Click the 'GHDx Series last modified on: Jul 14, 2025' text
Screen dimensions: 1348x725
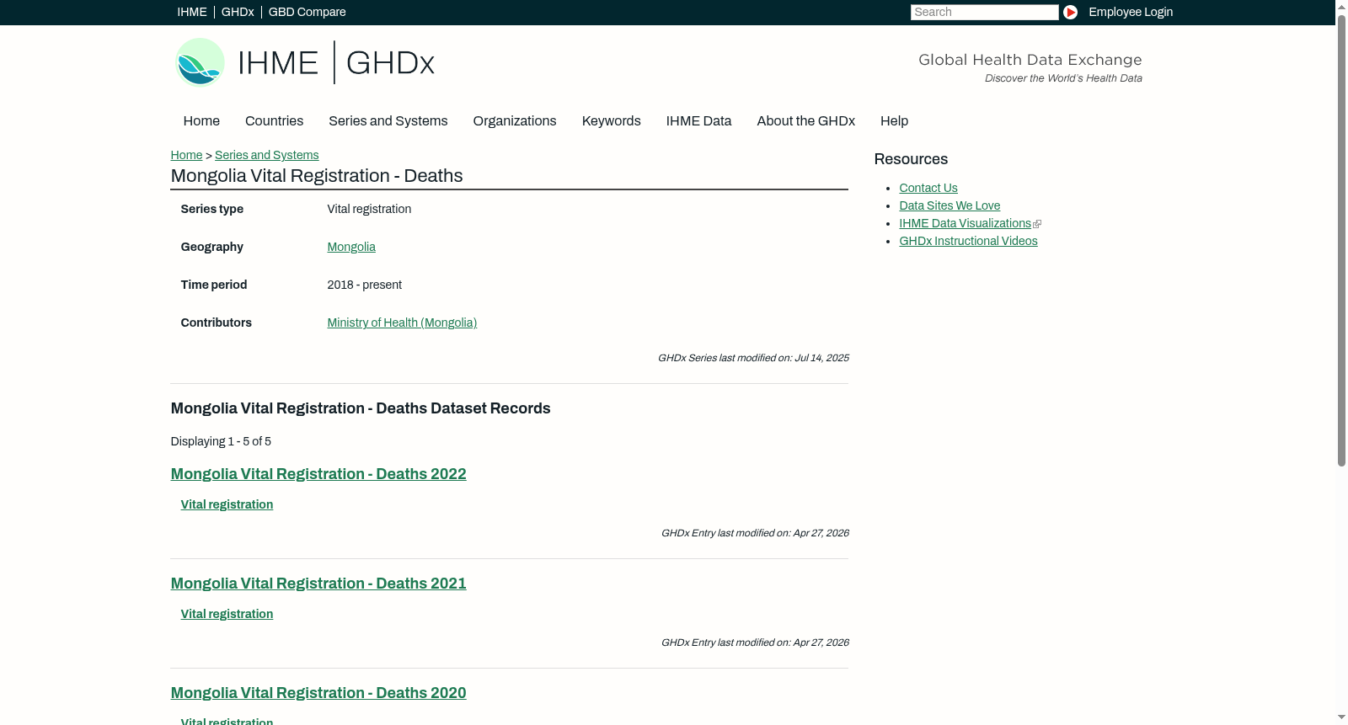753,358
